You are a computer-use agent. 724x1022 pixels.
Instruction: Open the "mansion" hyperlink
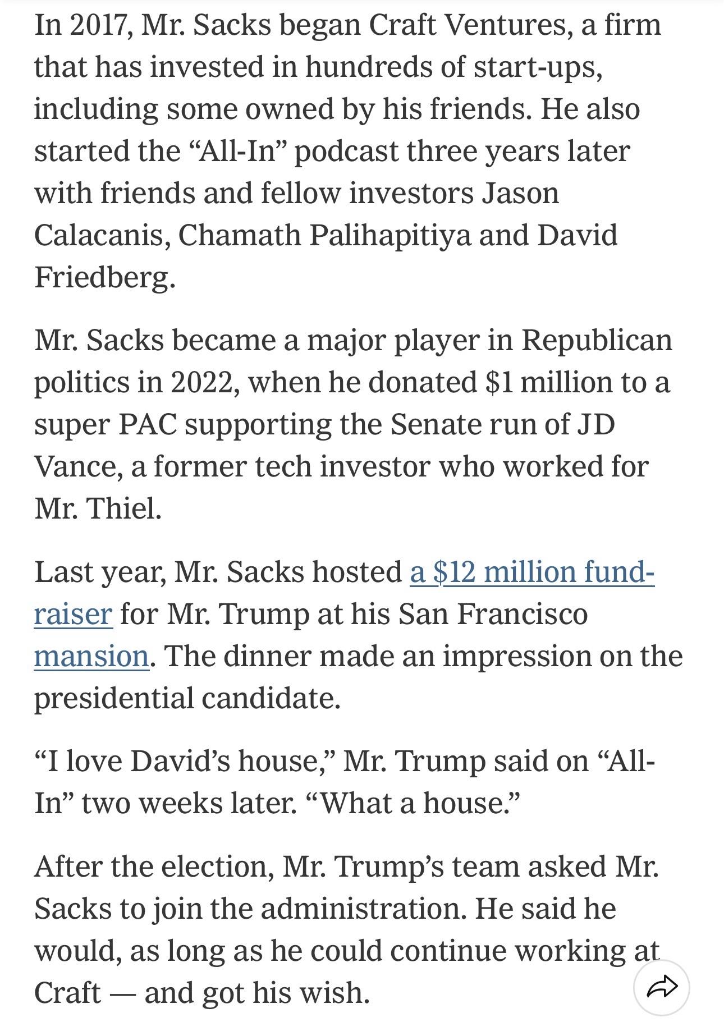click(x=91, y=656)
